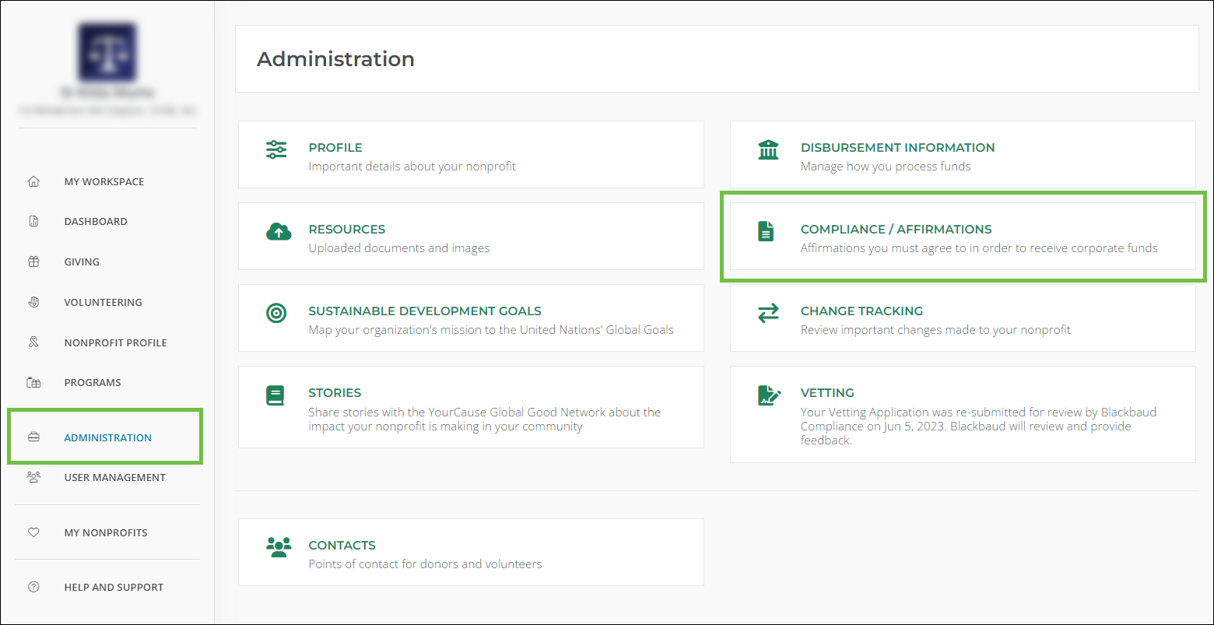Click the nonprofit logo thumbnail

point(107,52)
